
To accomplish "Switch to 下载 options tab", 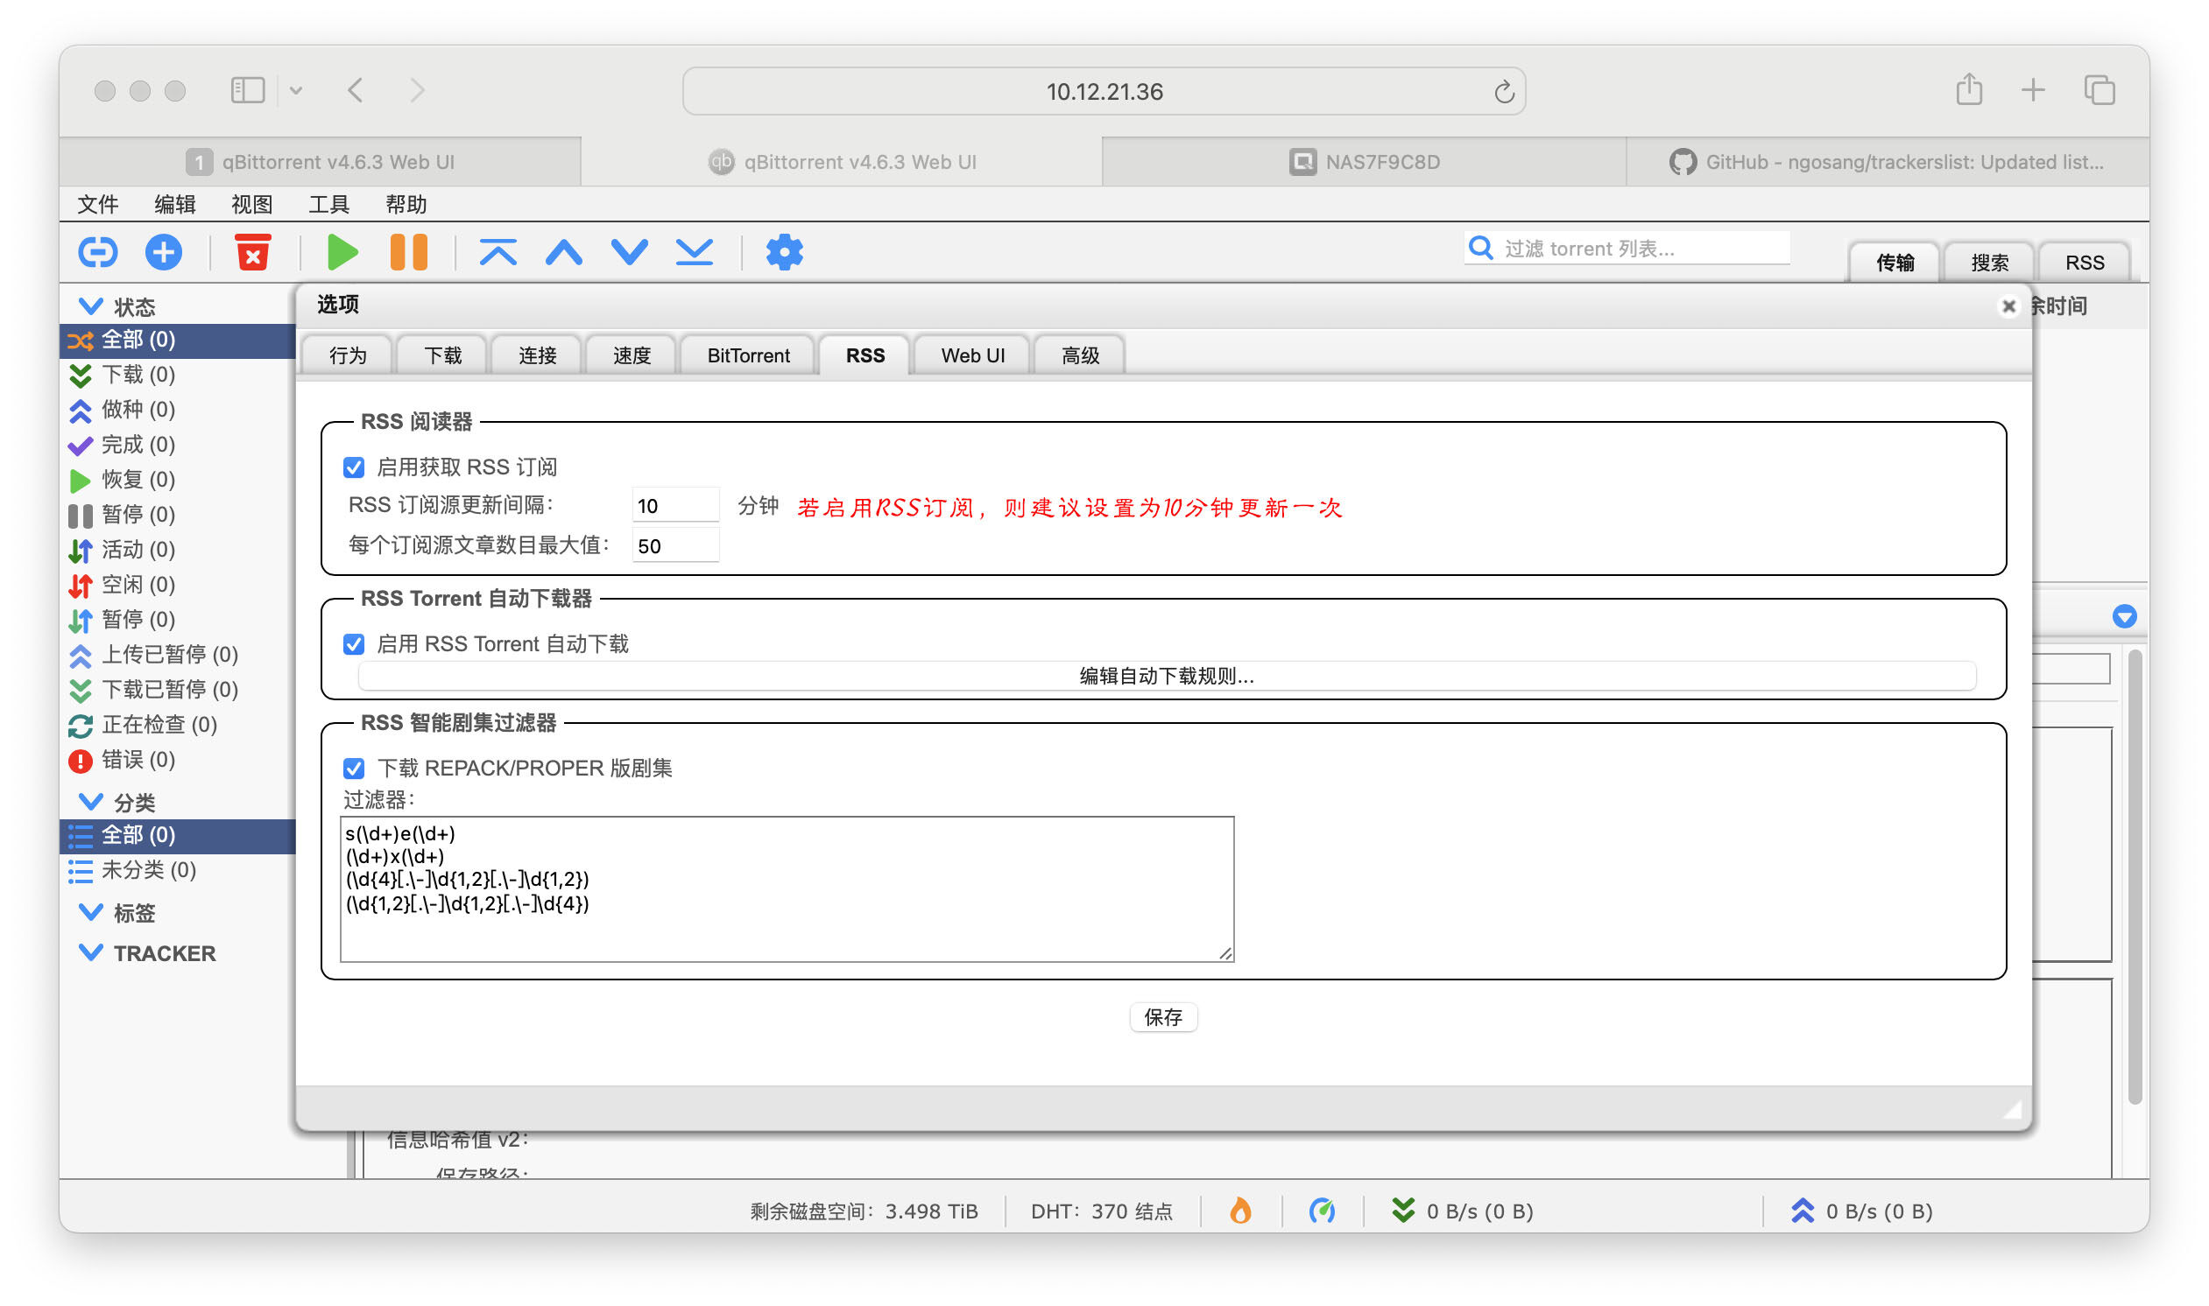I will pyautogui.click(x=443, y=355).
